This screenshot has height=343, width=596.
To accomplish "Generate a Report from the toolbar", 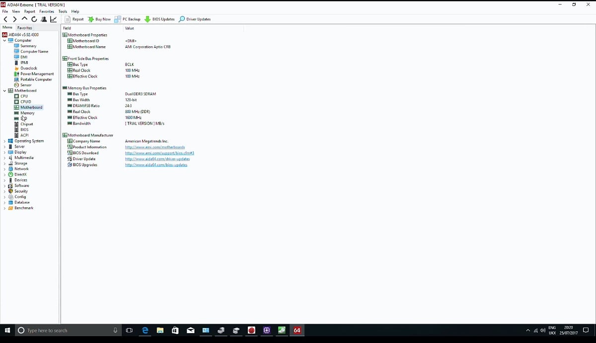I will coord(74,19).
